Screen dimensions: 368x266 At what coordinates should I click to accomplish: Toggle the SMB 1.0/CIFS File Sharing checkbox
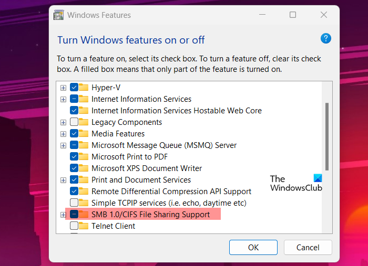74,215
